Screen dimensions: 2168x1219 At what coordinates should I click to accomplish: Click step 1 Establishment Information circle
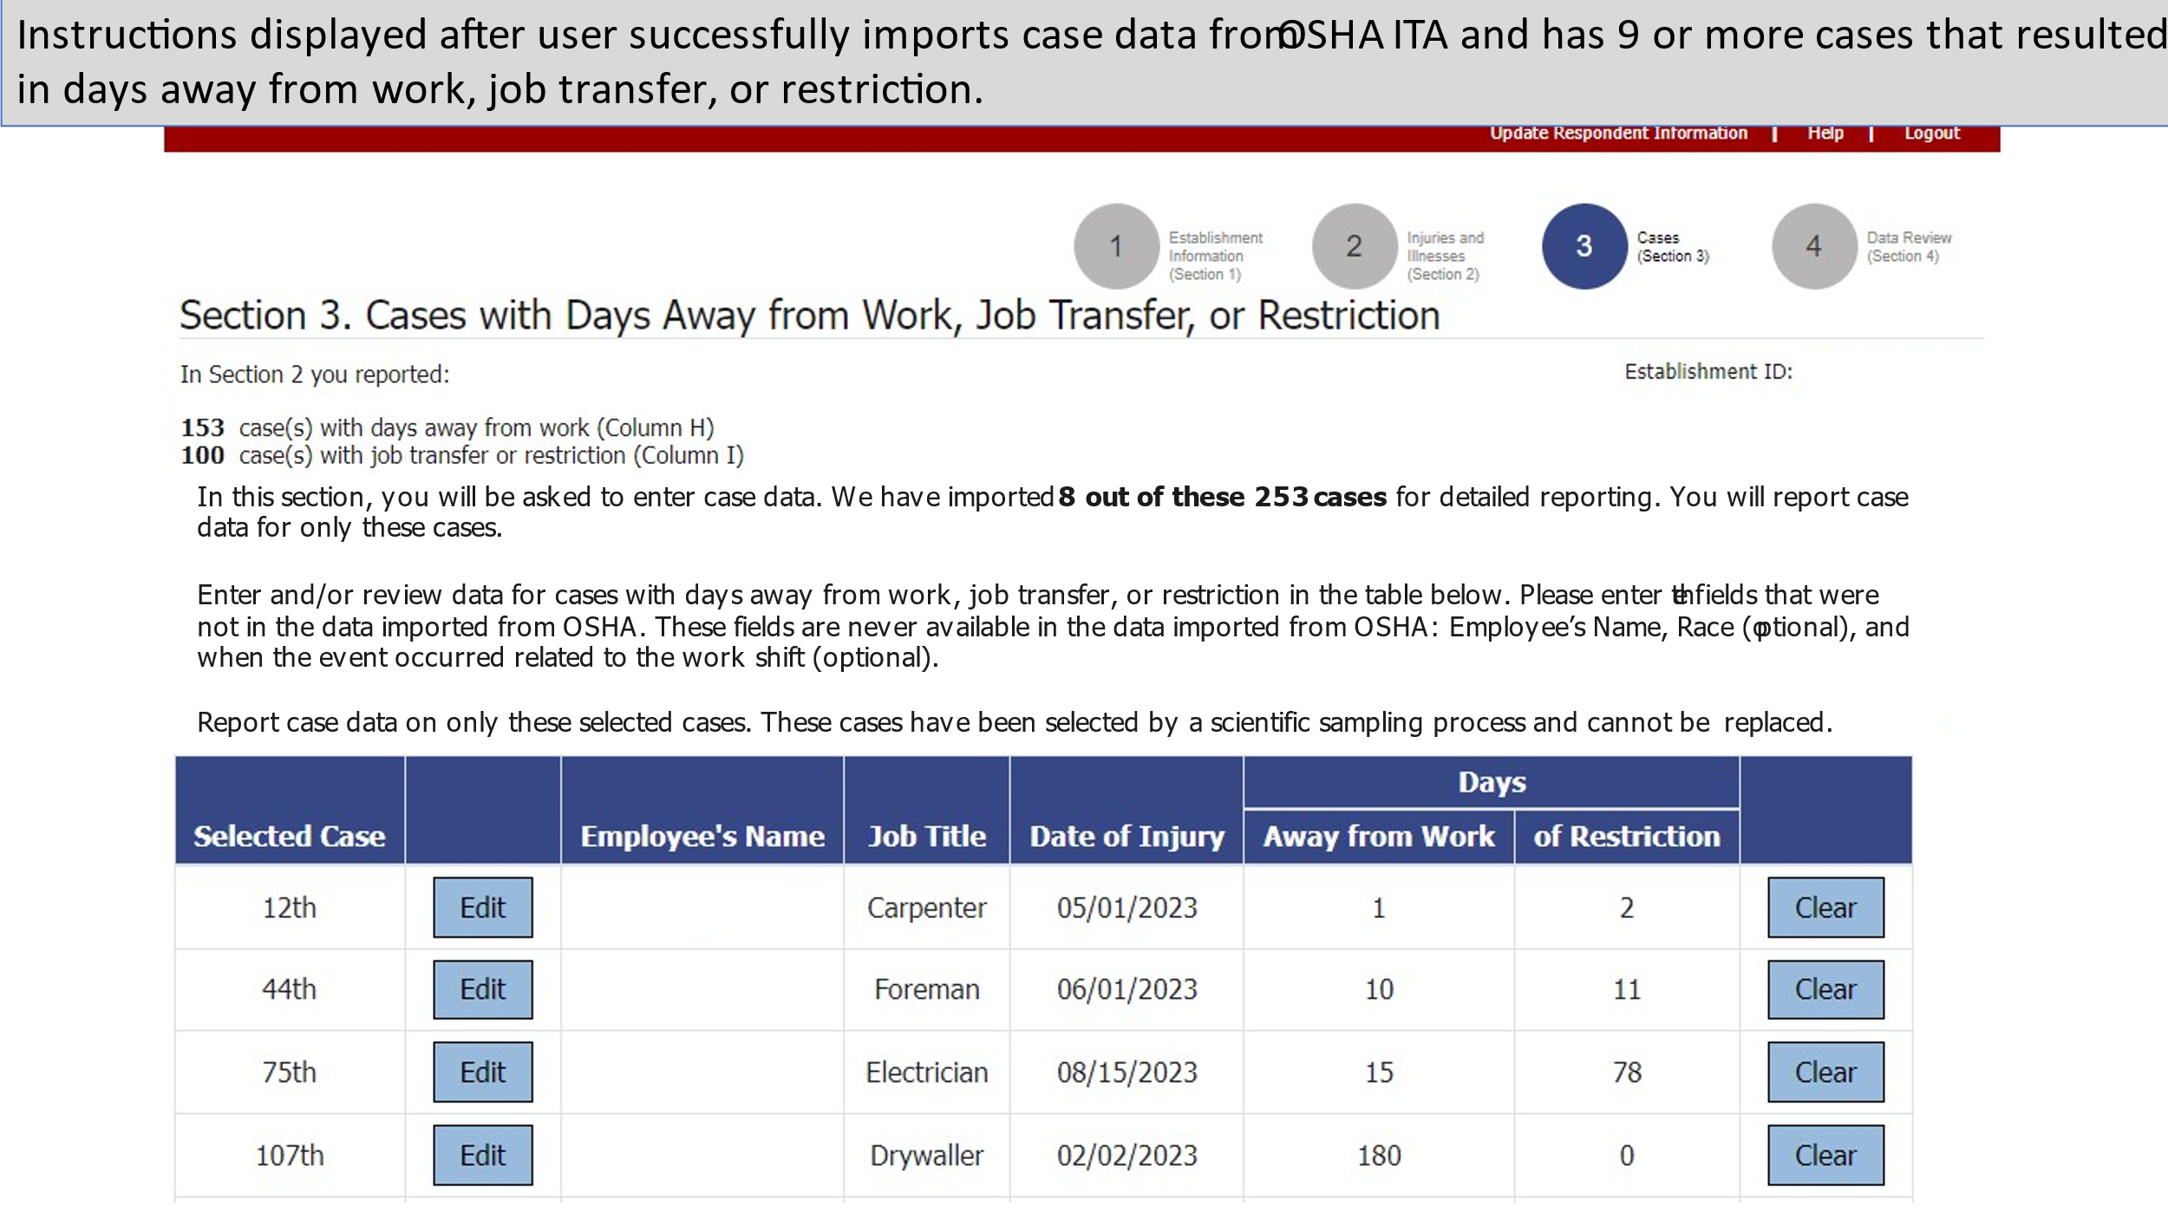[1116, 246]
